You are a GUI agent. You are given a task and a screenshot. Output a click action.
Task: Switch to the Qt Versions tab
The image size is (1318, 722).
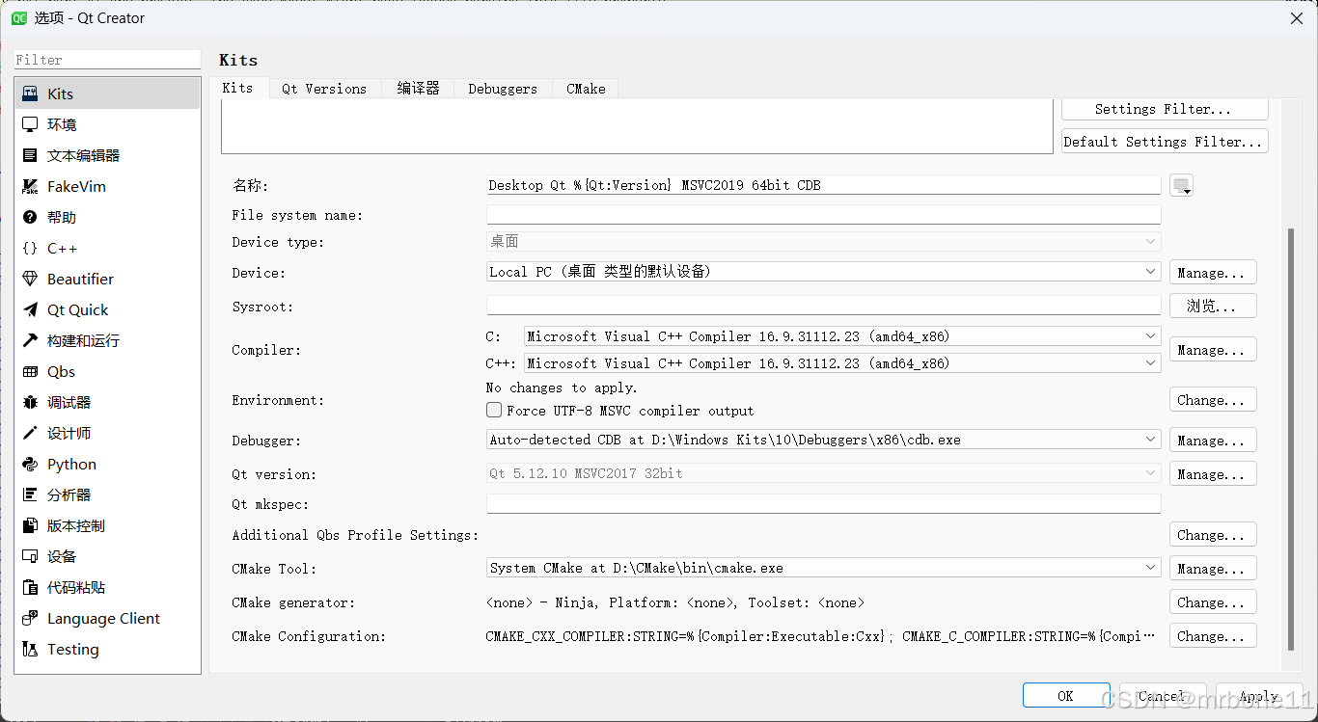[325, 89]
